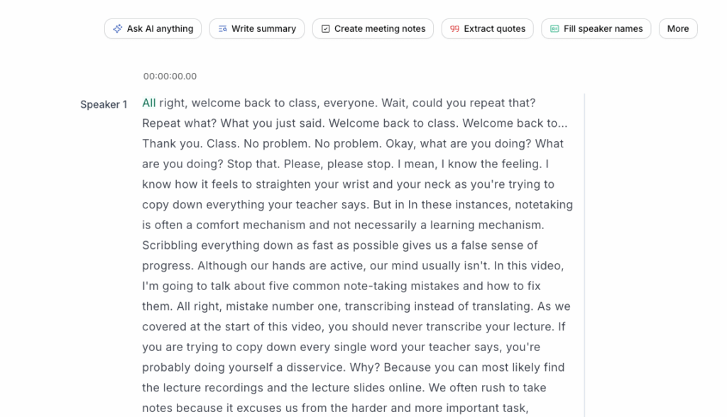Click the green Fill speaker names icon
The height and width of the screenshot is (417, 727).
pos(555,29)
